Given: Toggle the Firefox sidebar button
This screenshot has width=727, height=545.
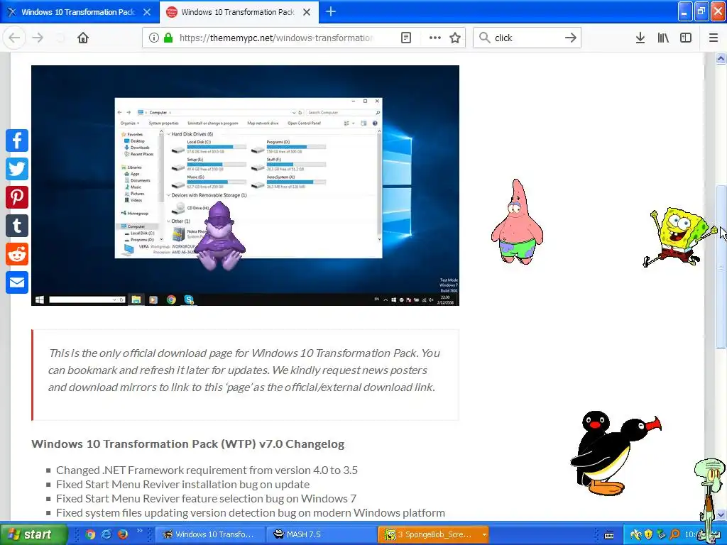Looking at the screenshot, I should [686, 38].
